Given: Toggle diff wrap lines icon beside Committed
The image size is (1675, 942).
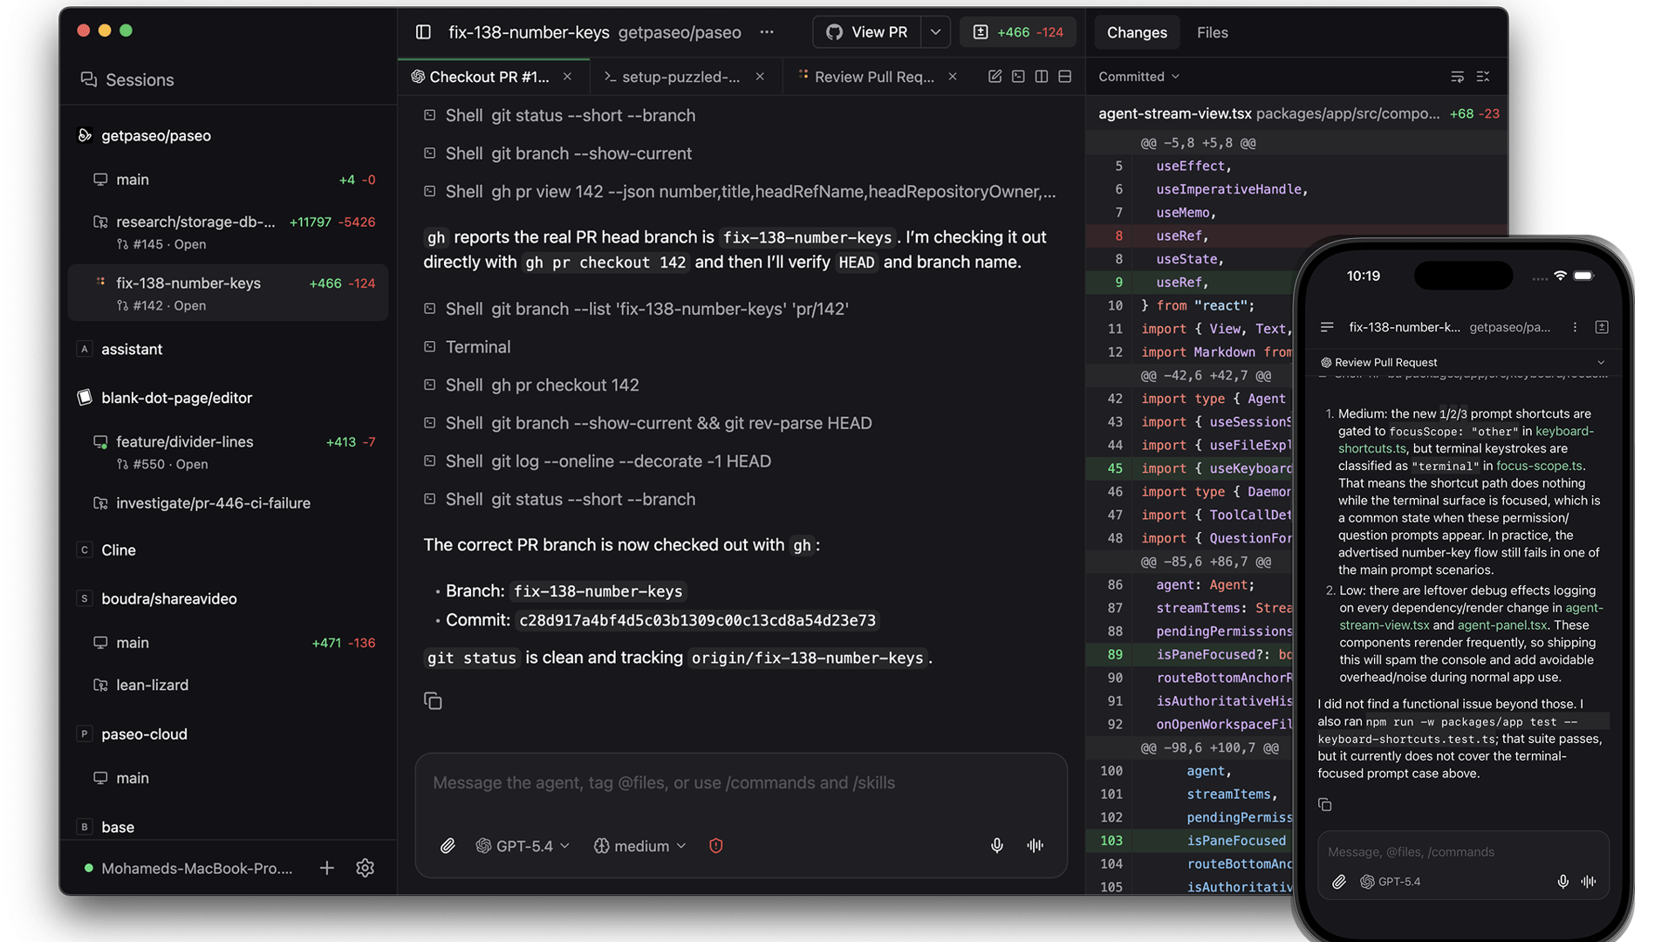Looking at the screenshot, I should click(x=1457, y=77).
